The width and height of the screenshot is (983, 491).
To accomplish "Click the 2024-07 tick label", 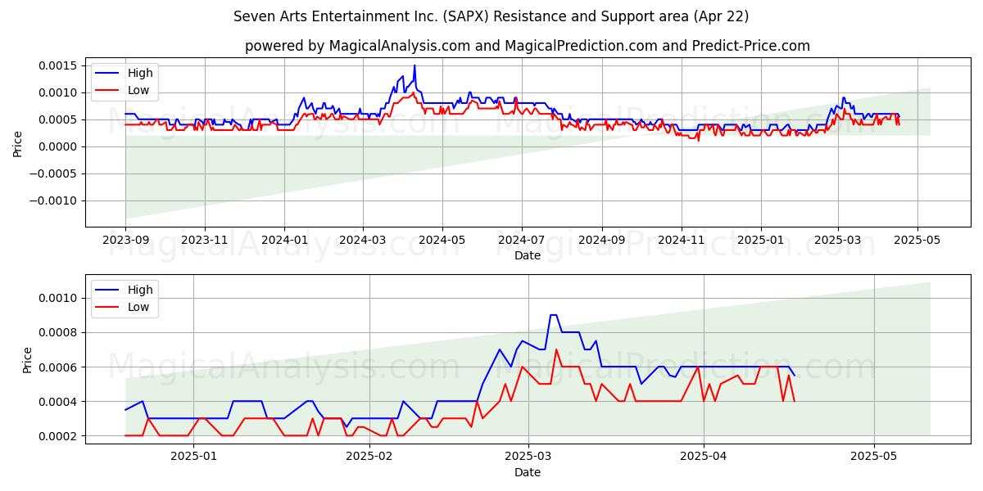I will tap(521, 240).
